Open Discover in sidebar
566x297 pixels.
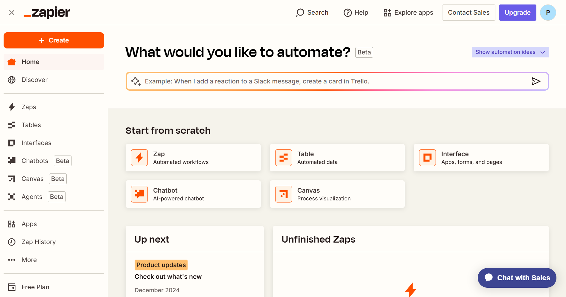point(54,80)
